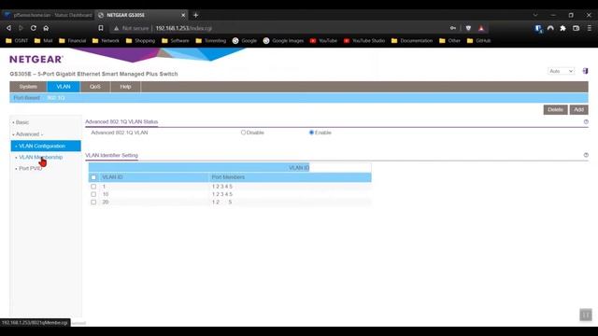Check the box for VLAN ID 20
Viewport: 598px width, 336px height.
point(93,202)
